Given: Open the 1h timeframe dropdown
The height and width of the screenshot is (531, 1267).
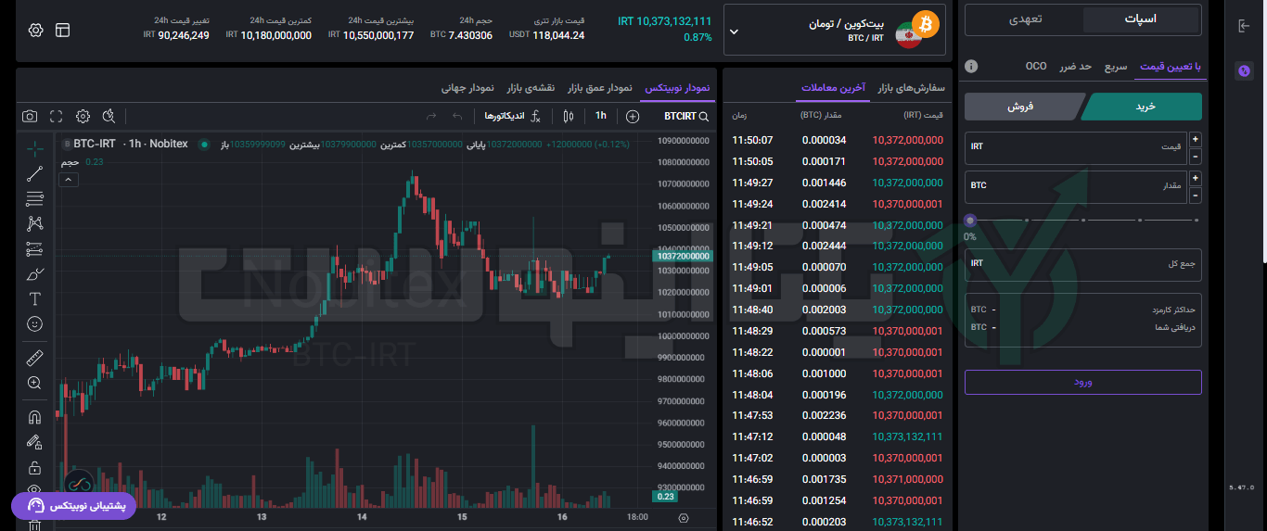Looking at the screenshot, I should pyautogui.click(x=601, y=116).
